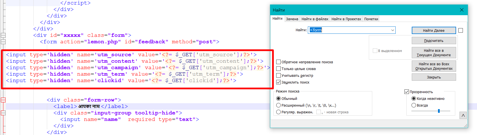Click Найти все в Текущем Документе
Screen dimensions: 477x135
point(434,53)
